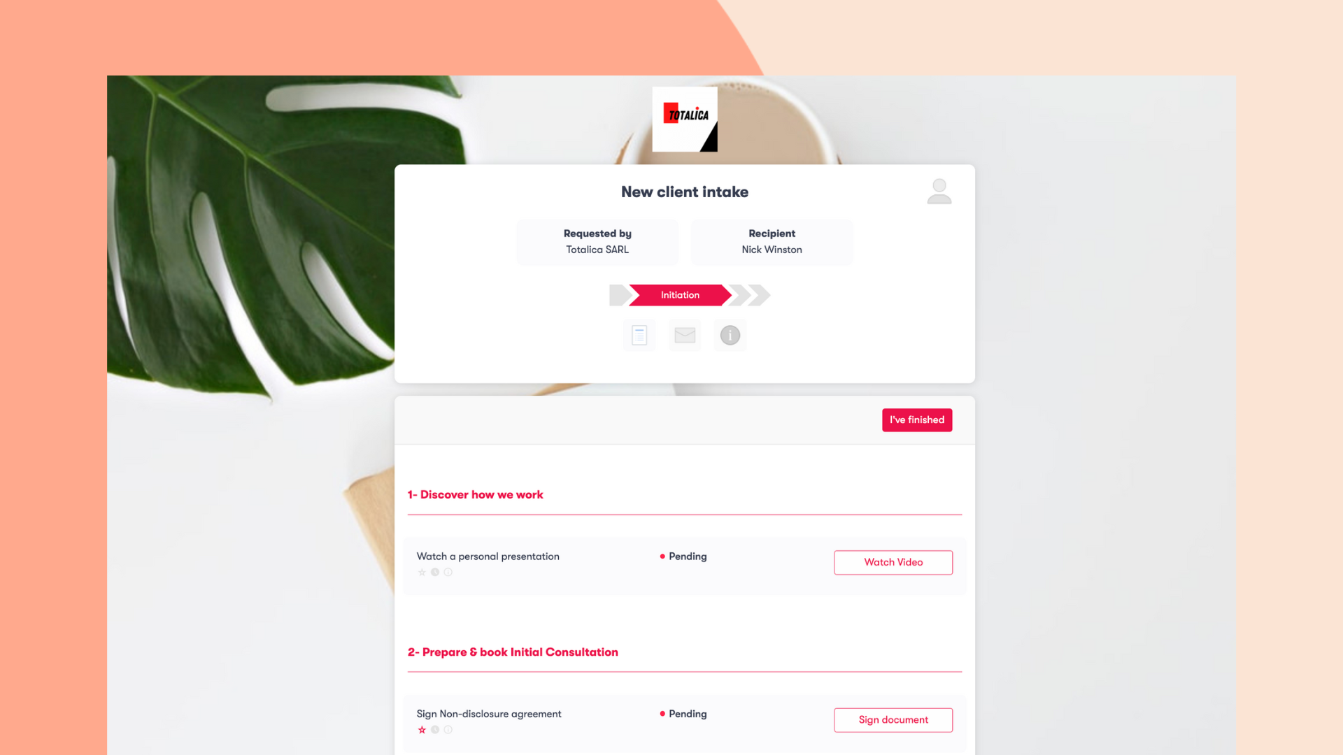Click the Watch Video button
1343x755 pixels.
(893, 561)
